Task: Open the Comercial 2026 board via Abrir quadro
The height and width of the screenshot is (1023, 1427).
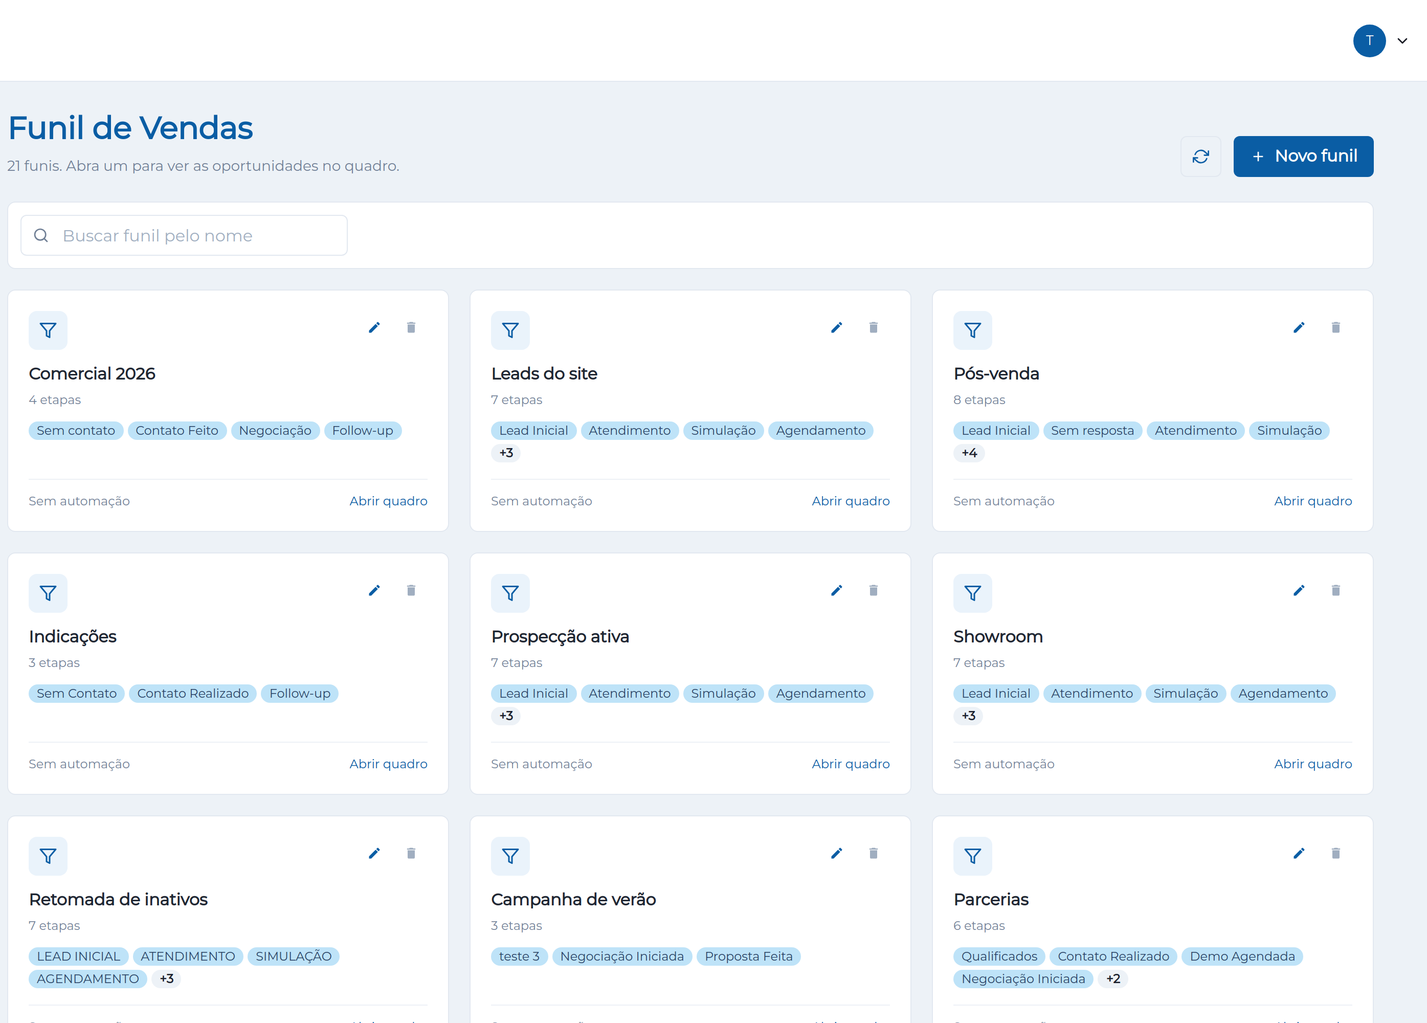Action: (x=388, y=501)
